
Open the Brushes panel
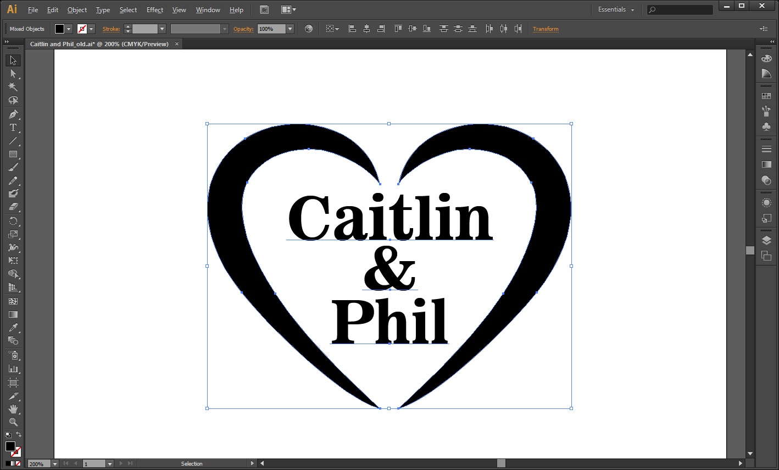[x=766, y=111]
